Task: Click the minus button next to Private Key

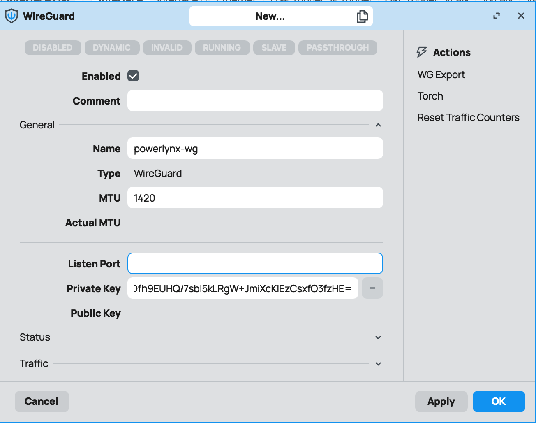Action: tap(372, 288)
